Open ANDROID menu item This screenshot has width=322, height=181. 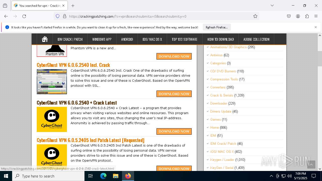(x=127, y=39)
